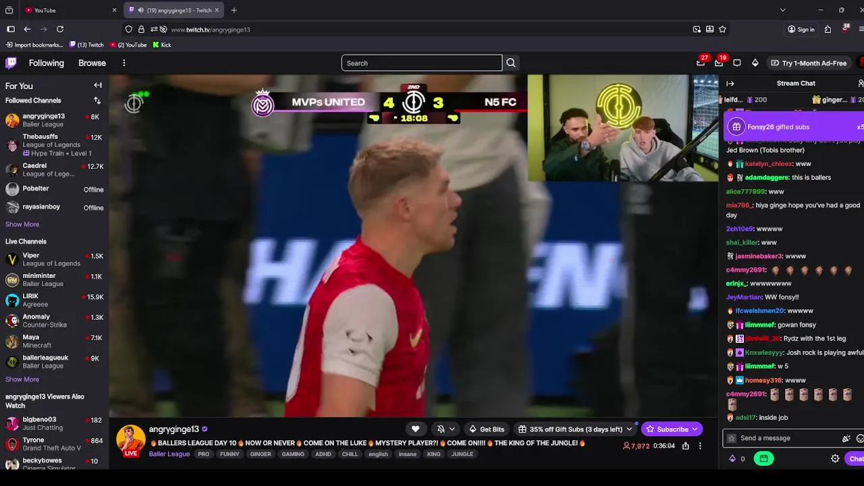This screenshot has width=864, height=486.
Task: Collapse the Stream Chat panel arrow
Action: tap(730, 84)
